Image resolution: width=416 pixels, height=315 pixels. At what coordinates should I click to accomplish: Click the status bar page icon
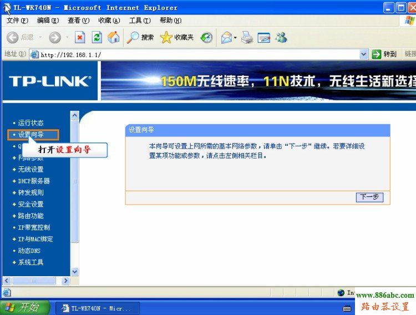[x=7, y=292]
